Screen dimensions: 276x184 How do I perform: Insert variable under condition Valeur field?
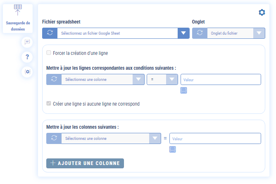tap(184, 90)
